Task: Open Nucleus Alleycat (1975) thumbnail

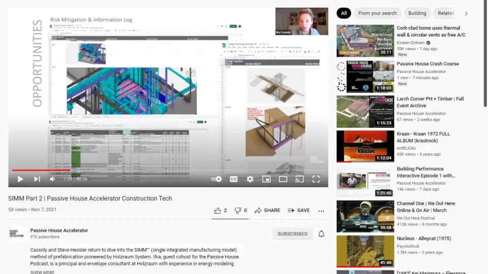Action: click(365, 251)
